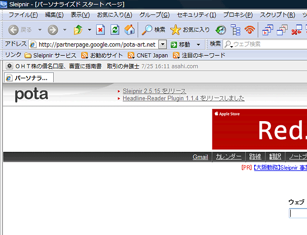The image size is (307, 235).
Task: Click the address bar URL field
Action: click(97, 45)
